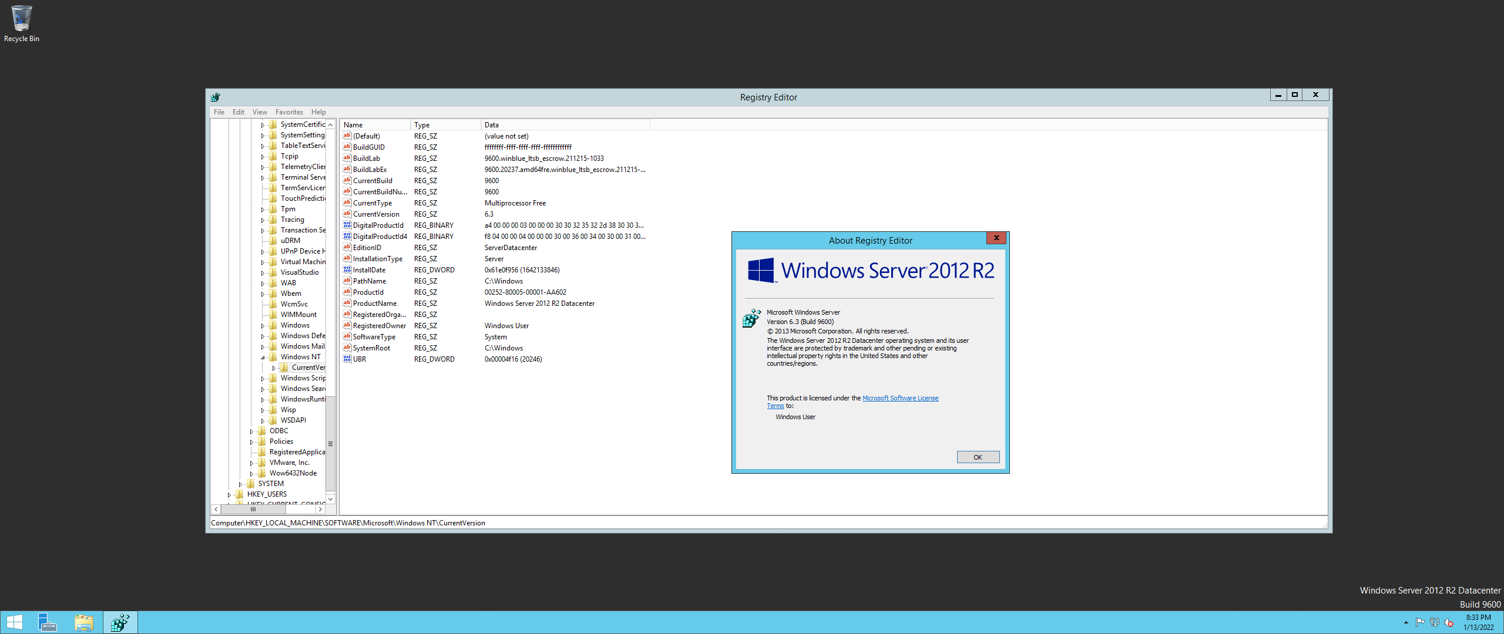The height and width of the screenshot is (634, 1504).
Task: Click the muted speaker tray icon
Action: coord(1449,622)
